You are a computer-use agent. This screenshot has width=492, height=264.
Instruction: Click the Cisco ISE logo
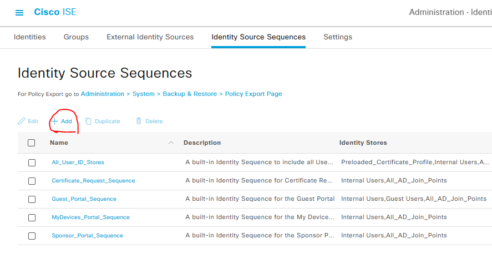point(55,12)
